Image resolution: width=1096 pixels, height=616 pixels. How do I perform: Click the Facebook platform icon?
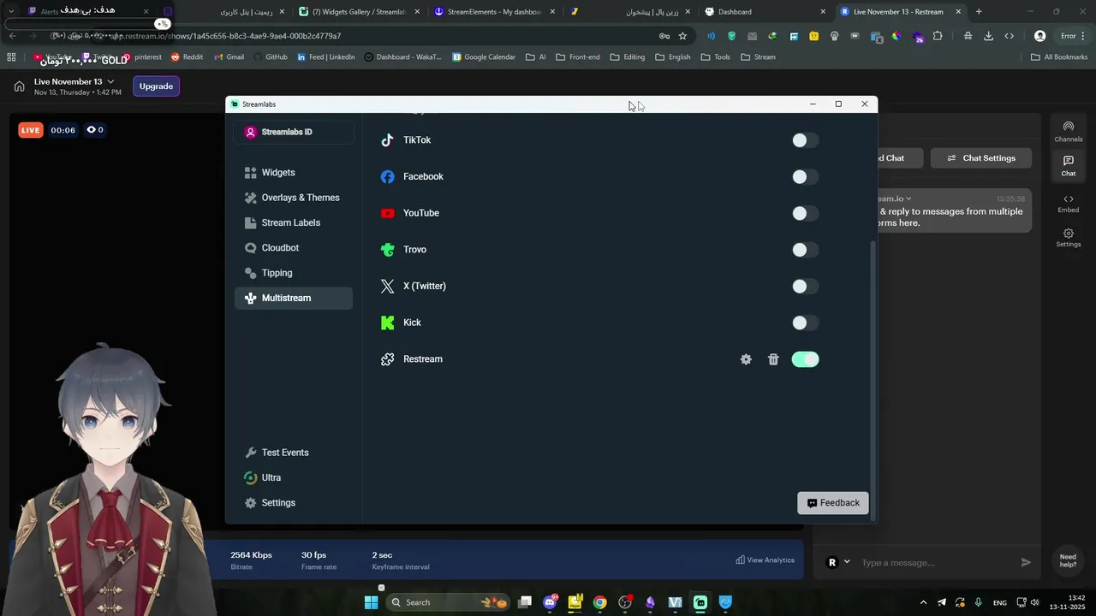[x=387, y=176]
